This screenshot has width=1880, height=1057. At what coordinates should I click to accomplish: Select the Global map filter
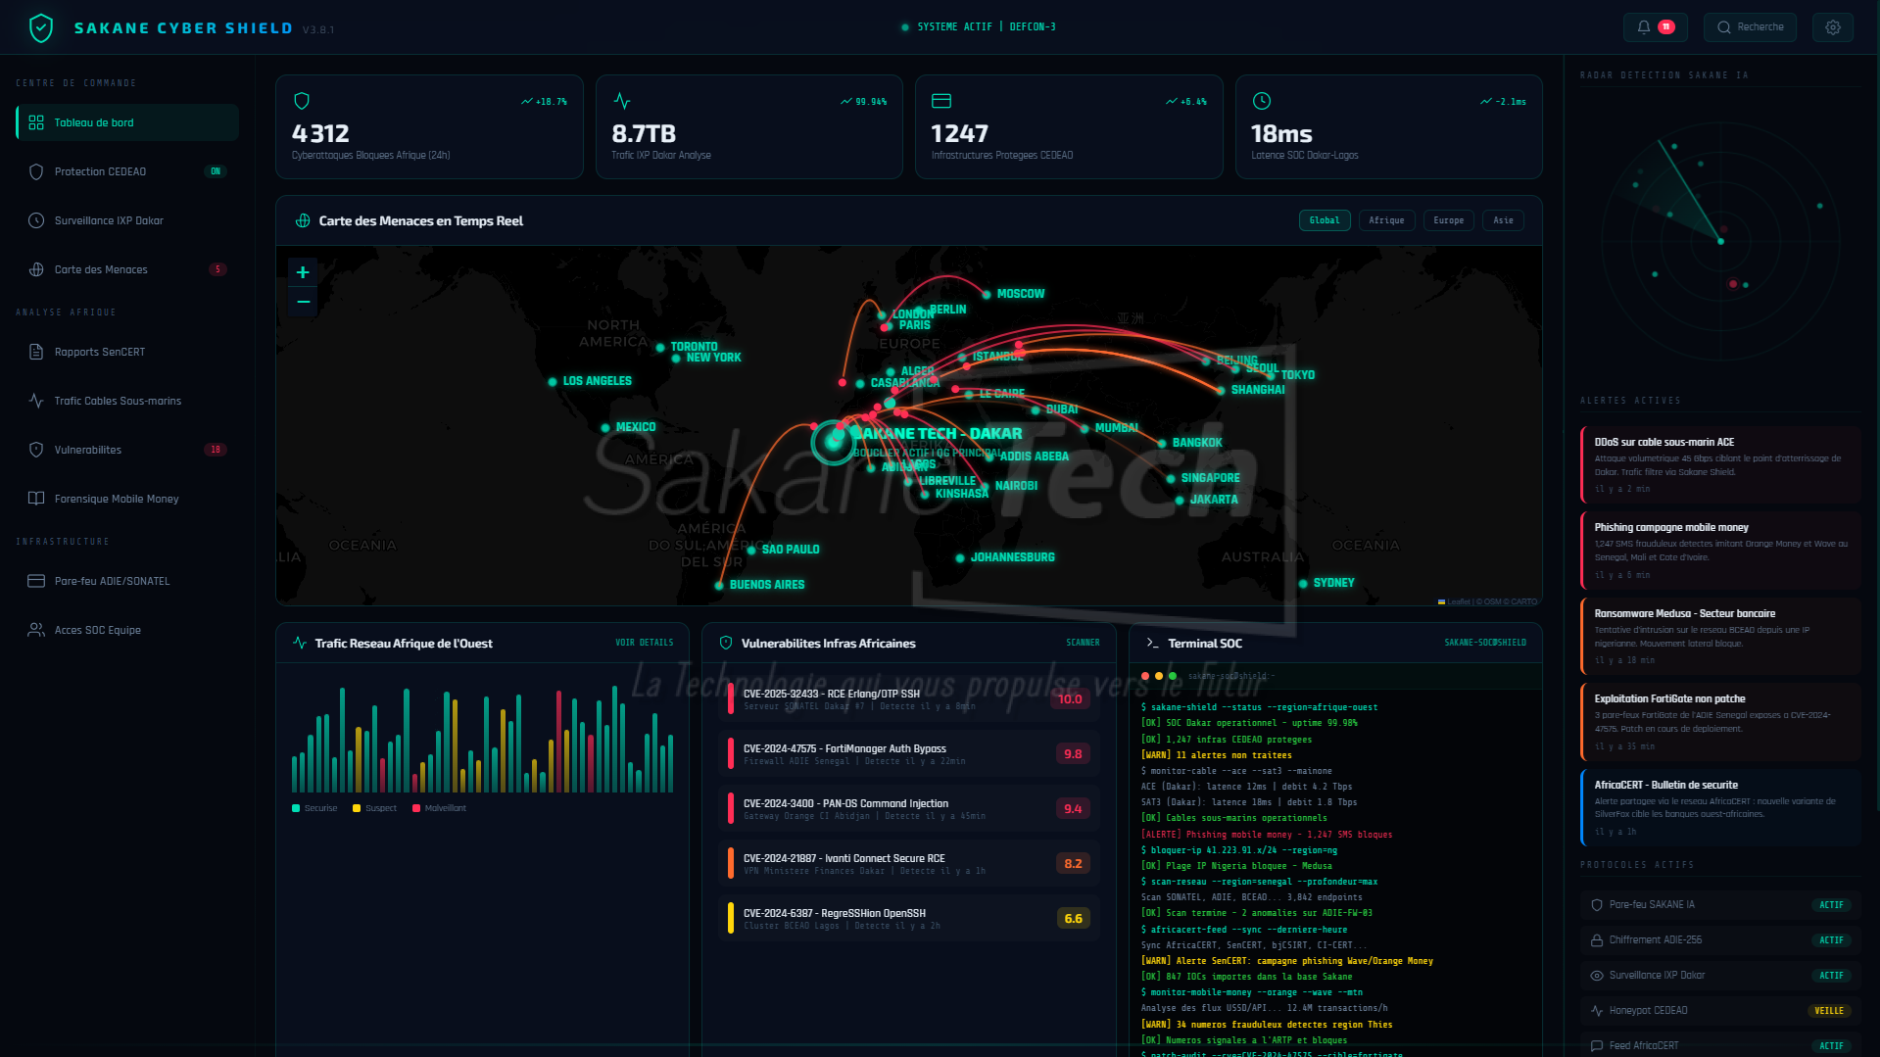pos(1325,220)
